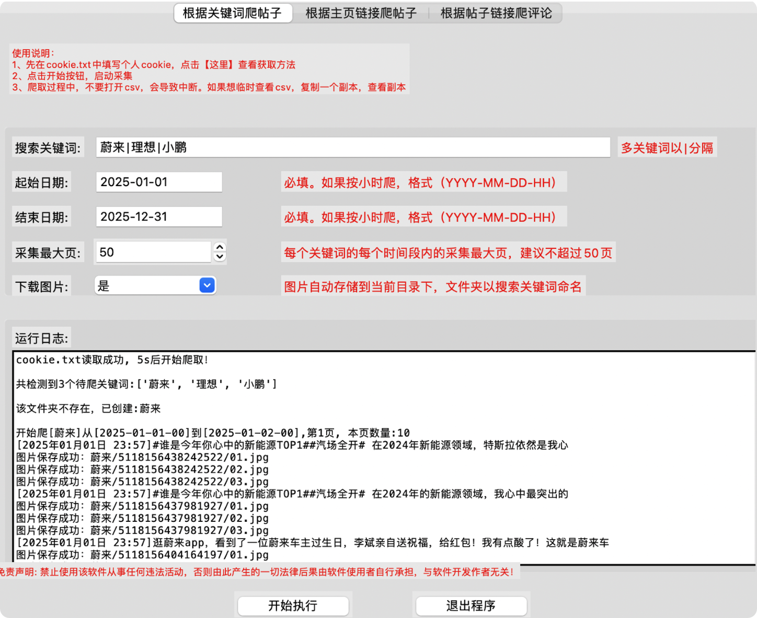Click log line '该文件夹不存在，已创建:蔚来'
Screen dimensions: 757x618
88,408
